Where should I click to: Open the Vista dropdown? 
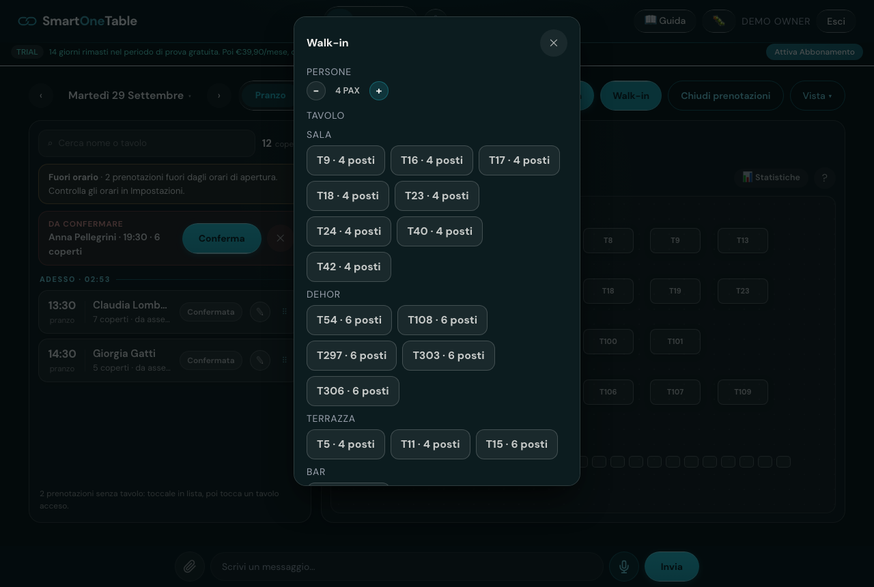[817, 96]
